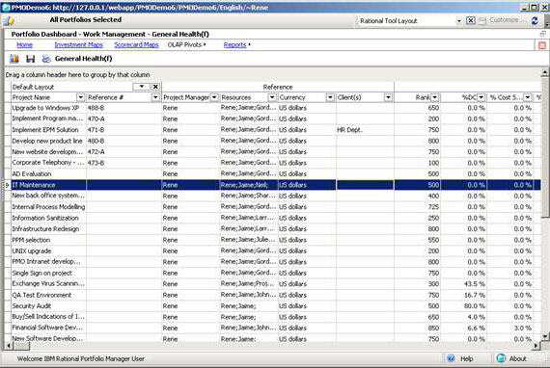Click the vertical scrollbar down arrow
This screenshot has height=368, width=550.
coord(545,336)
